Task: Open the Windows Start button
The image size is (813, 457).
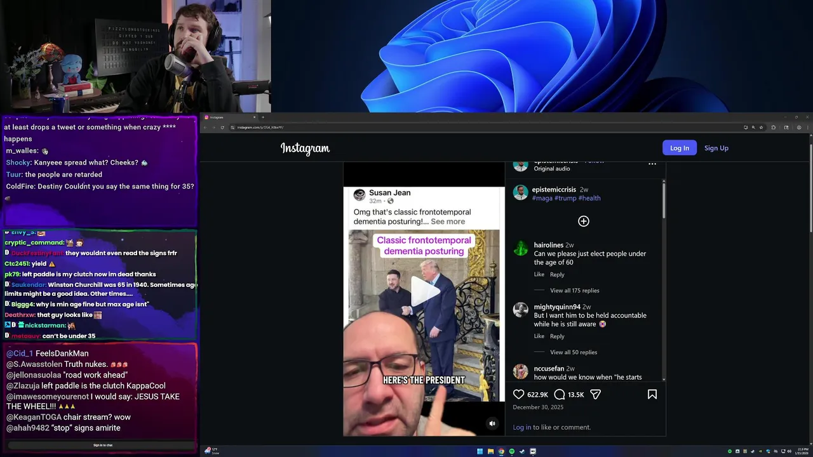Action: tap(480, 451)
